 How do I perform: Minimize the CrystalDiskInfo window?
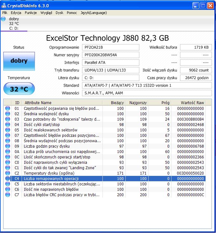[195, 6]
